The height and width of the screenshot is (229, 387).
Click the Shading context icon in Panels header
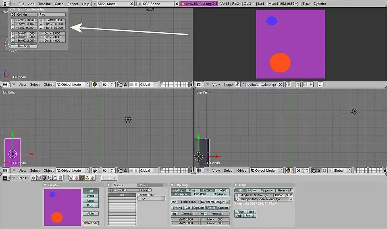[x=44, y=178]
